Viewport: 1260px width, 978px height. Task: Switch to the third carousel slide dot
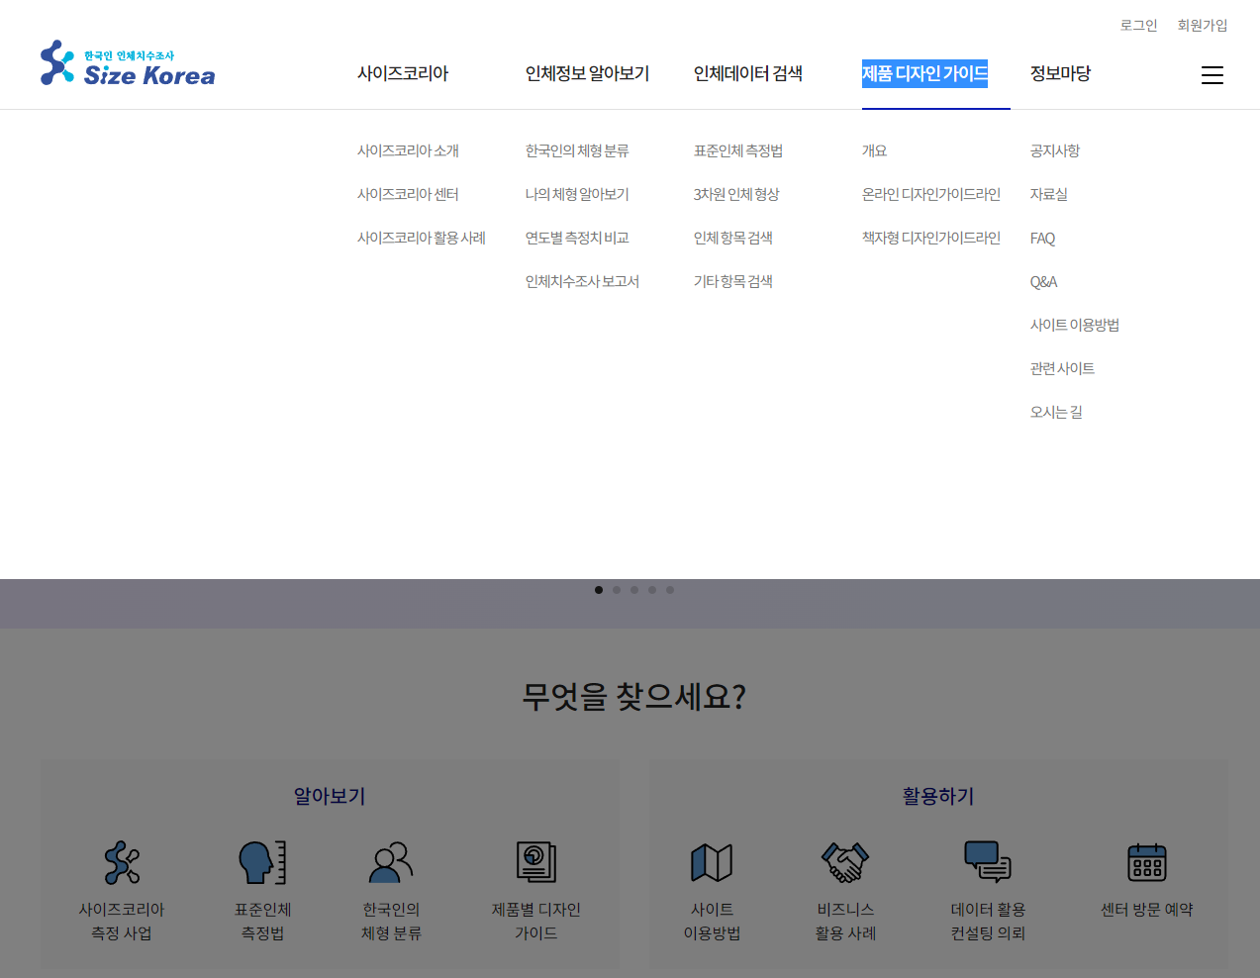point(634,590)
